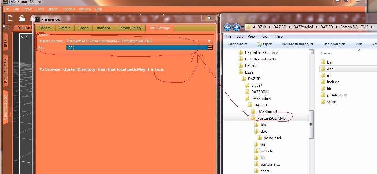Expand the Share with dropdown
This screenshot has height=174, width=377.
click(x=334, y=44)
